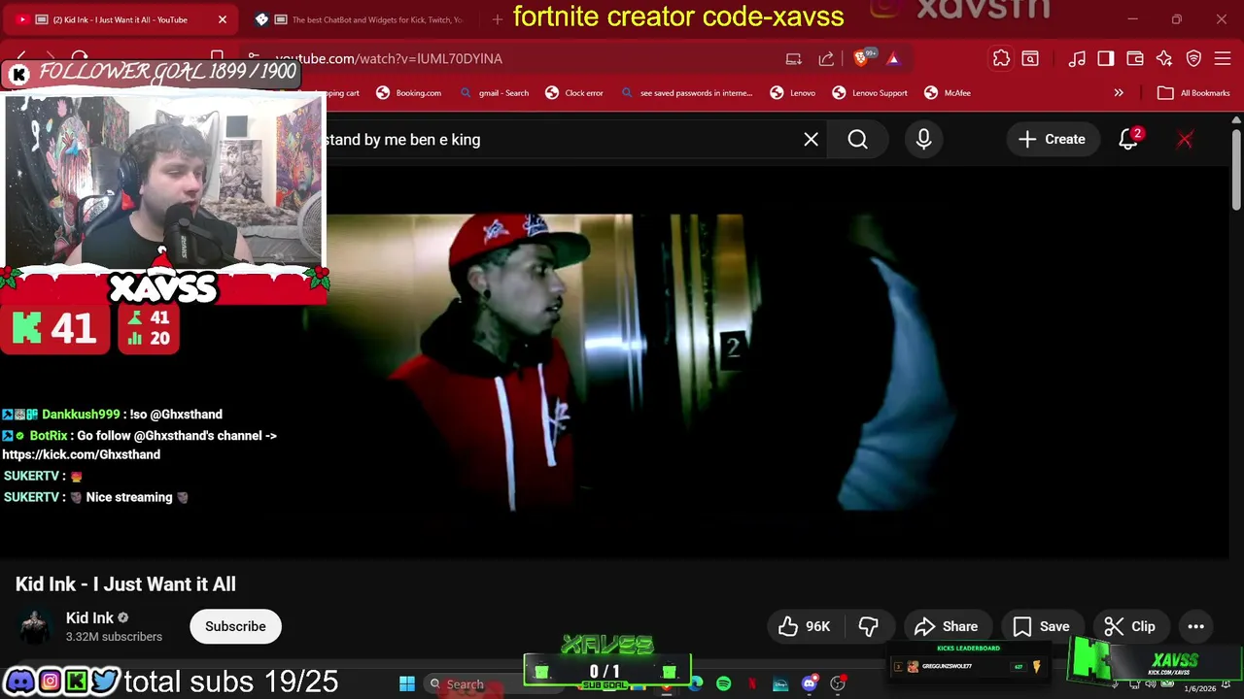Open the Brave Shields icon
Image resolution: width=1244 pixels, height=699 pixels.
click(x=861, y=59)
